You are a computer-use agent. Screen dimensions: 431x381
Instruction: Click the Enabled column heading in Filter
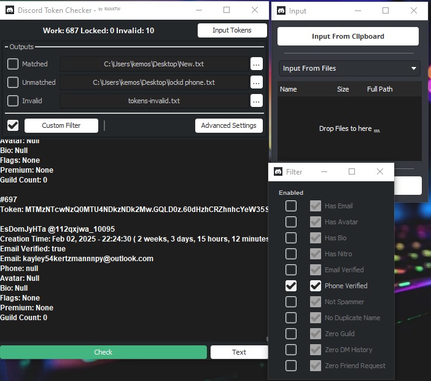tap(291, 192)
